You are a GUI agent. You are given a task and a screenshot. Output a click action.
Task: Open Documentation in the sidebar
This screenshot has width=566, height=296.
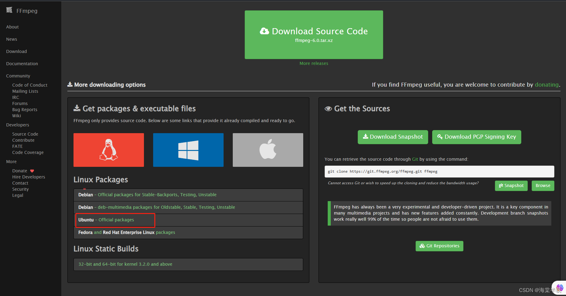[x=22, y=64]
